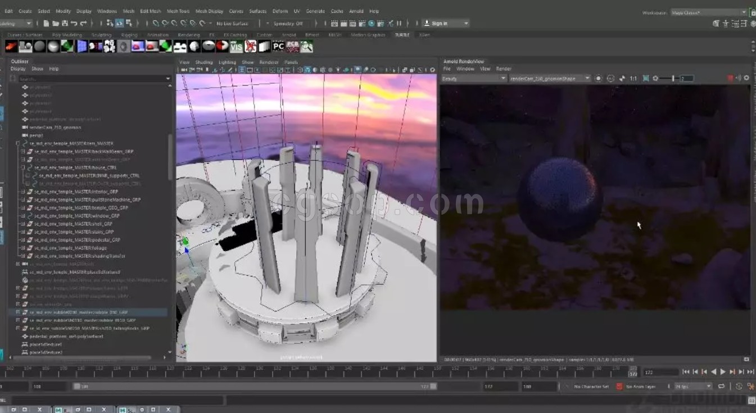756x413 pixels.
Task: Open the Workspace dropdown
Action: [x=709, y=12]
